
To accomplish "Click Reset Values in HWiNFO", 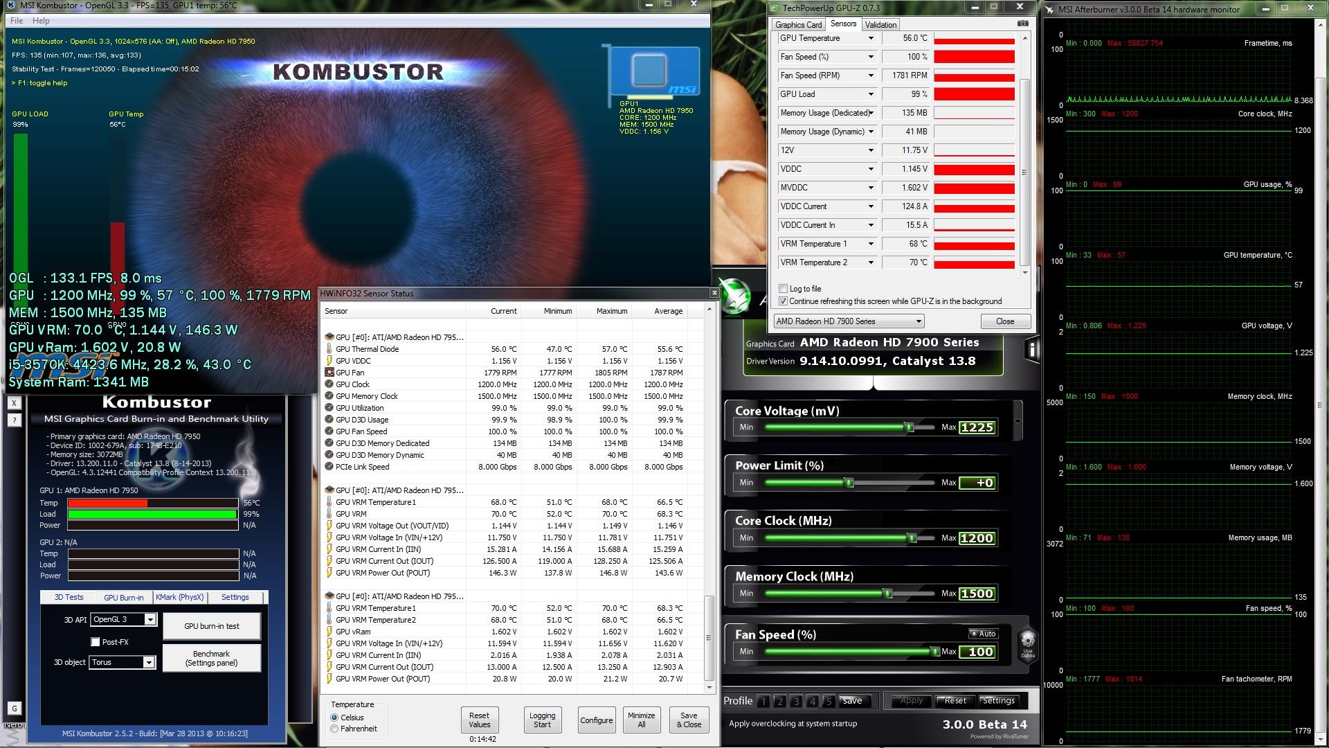I will point(479,720).
